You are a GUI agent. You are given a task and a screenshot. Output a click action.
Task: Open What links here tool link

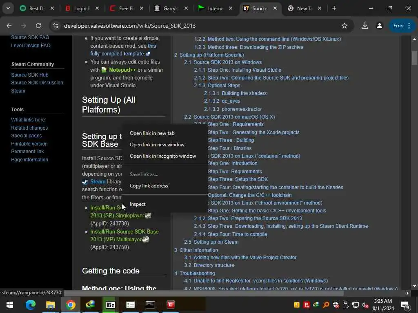point(28,120)
